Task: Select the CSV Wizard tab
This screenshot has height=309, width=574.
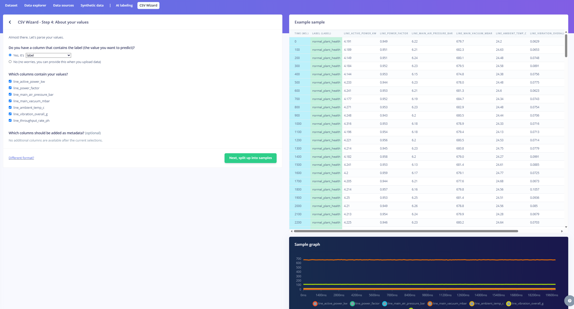Action: point(148,5)
